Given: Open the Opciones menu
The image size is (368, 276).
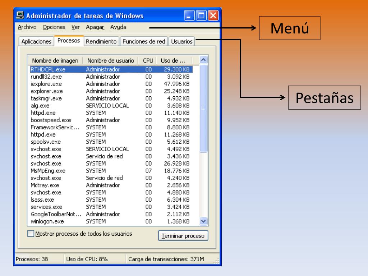Looking at the screenshot, I should tap(54, 27).
